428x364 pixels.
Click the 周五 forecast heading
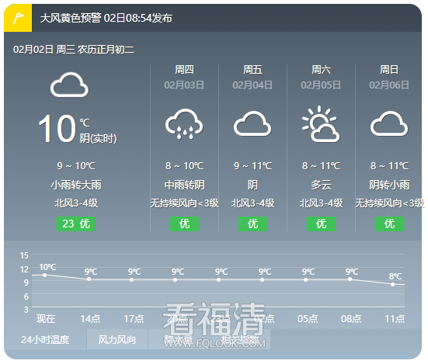pos(252,70)
